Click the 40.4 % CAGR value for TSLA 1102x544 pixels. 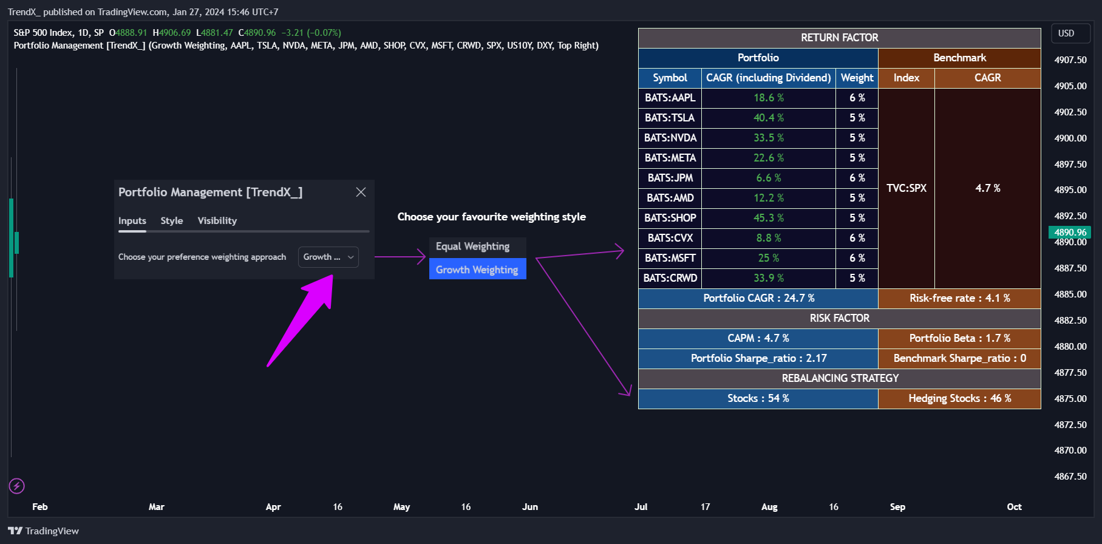(x=769, y=118)
